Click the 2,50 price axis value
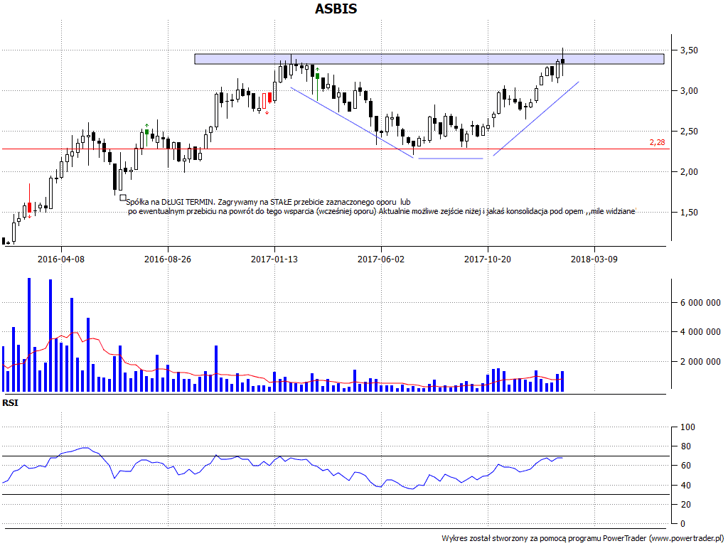 pos(689,132)
